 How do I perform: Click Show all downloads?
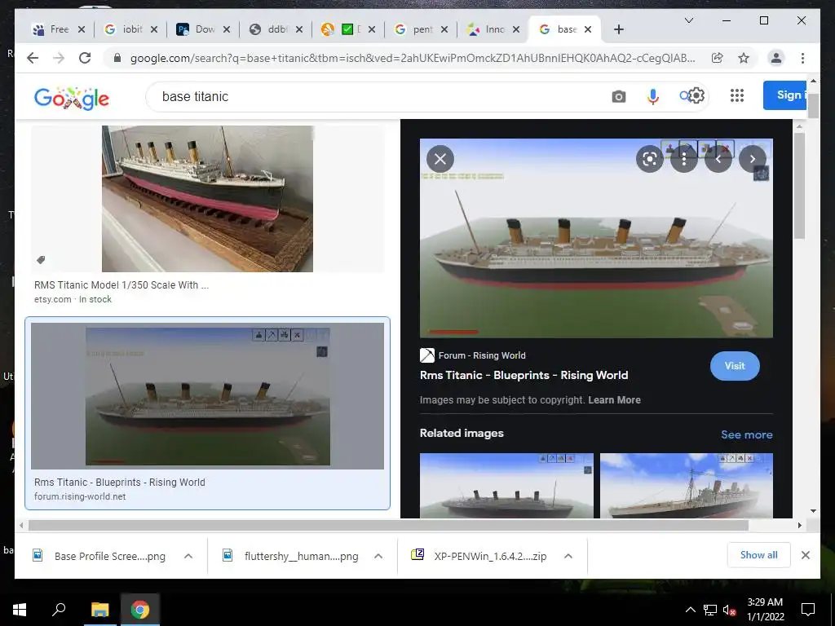[759, 555]
